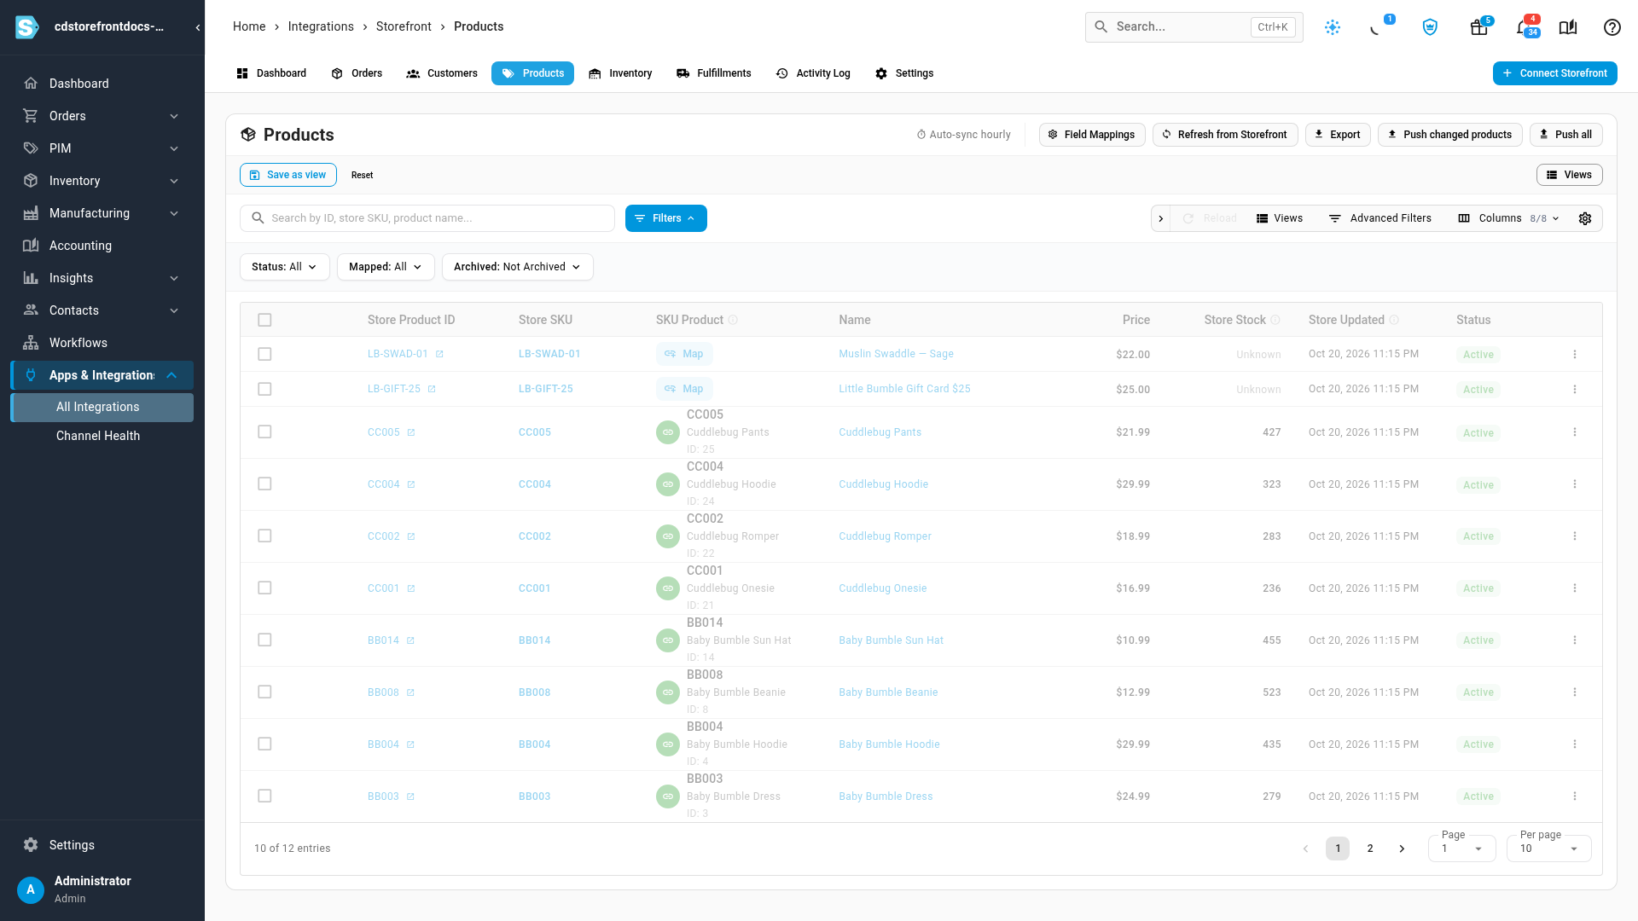Go to Channel Health in sidebar

pos(98,436)
